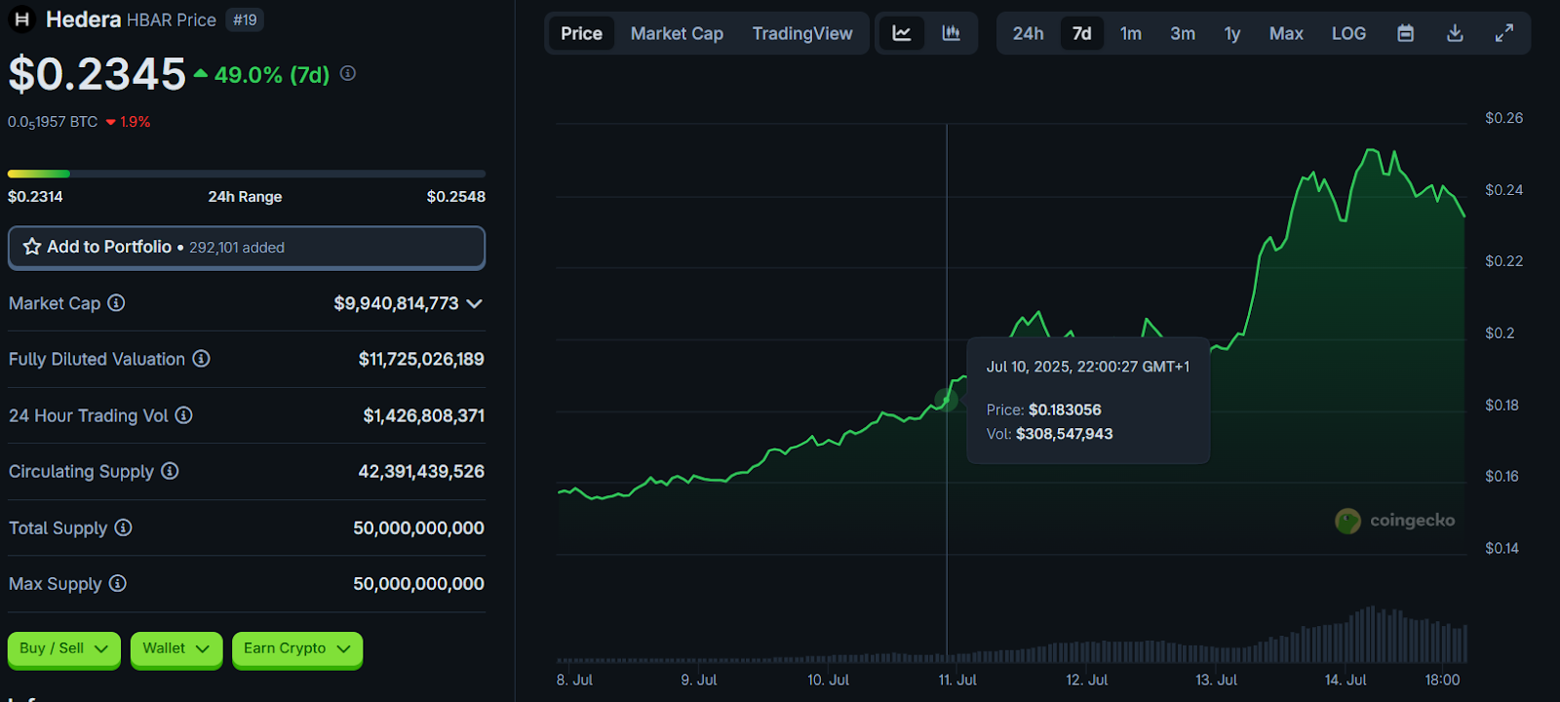
Task: Click the Price: $0.183056 tooltip value
Action: coord(1043,409)
